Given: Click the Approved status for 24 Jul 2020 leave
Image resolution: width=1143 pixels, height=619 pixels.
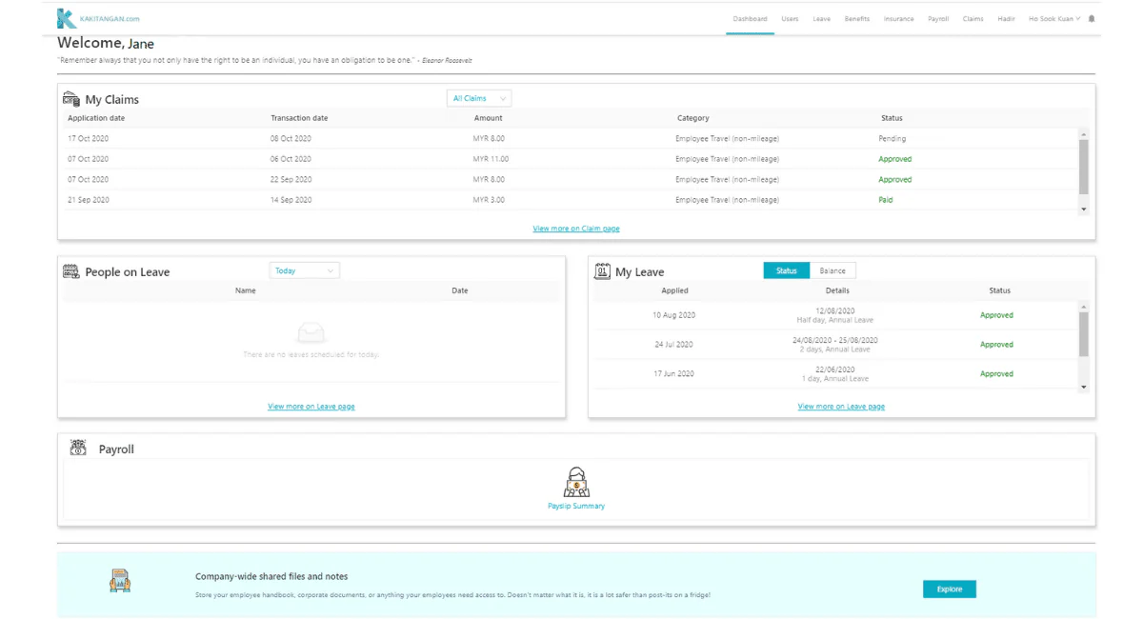Looking at the screenshot, I should [996, 345].
